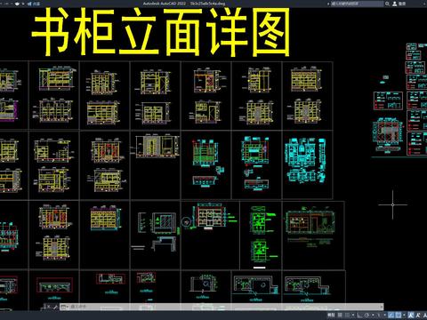Click the Share button in title bar
The height and width of the screenshot is (320, 427).
click(34, 4)
